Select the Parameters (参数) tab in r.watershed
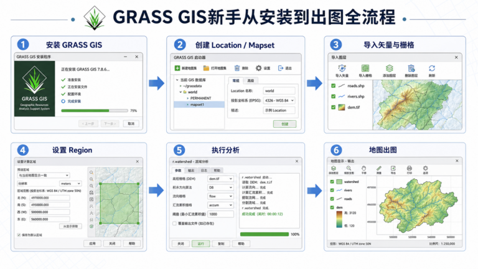478x269 pixels. 178,170
